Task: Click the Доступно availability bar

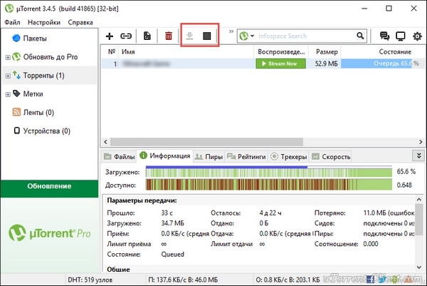Action: (269, 185)
